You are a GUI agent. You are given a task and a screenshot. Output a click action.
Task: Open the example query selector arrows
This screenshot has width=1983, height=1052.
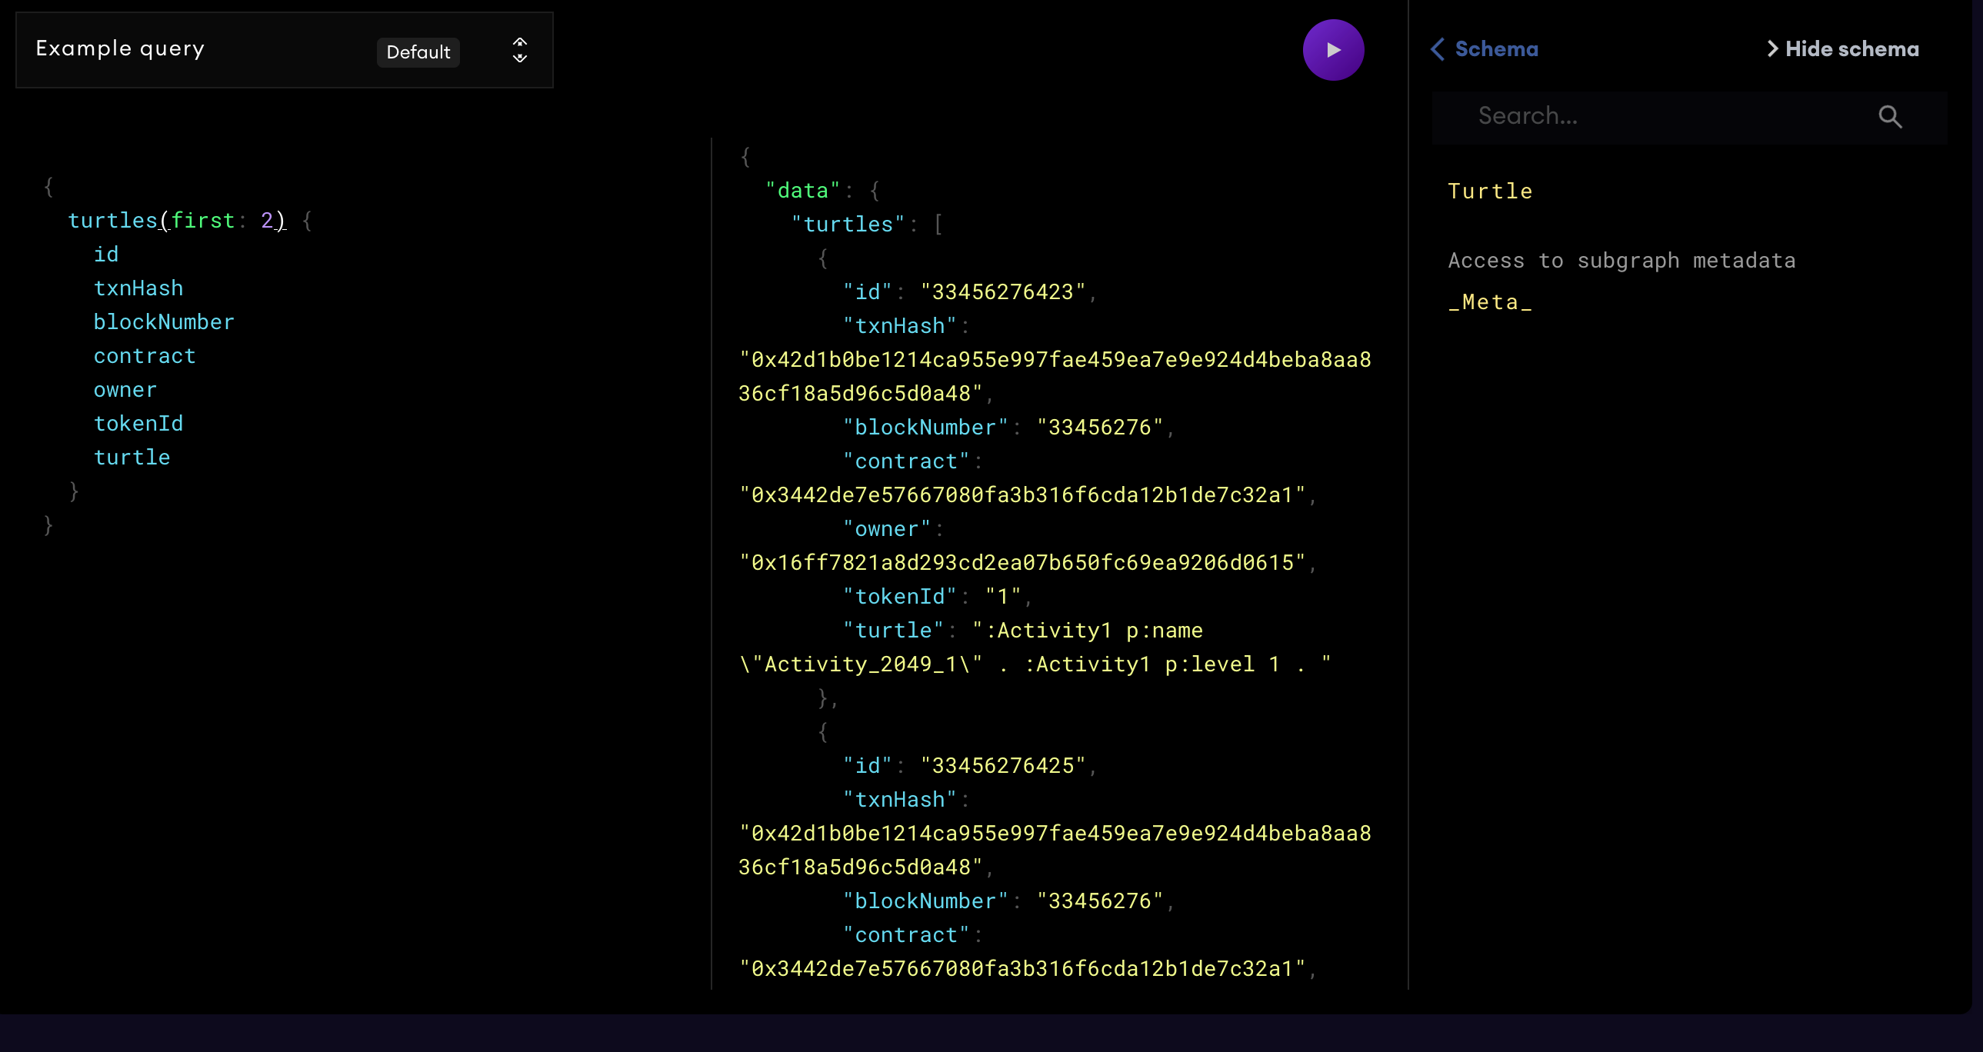[520, 50]
